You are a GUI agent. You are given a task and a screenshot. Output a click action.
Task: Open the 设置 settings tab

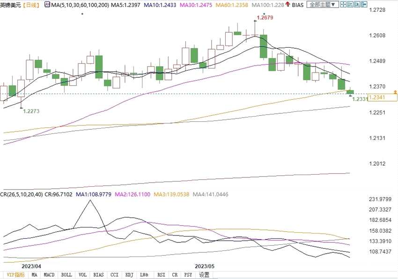click(x=204, y=275)
